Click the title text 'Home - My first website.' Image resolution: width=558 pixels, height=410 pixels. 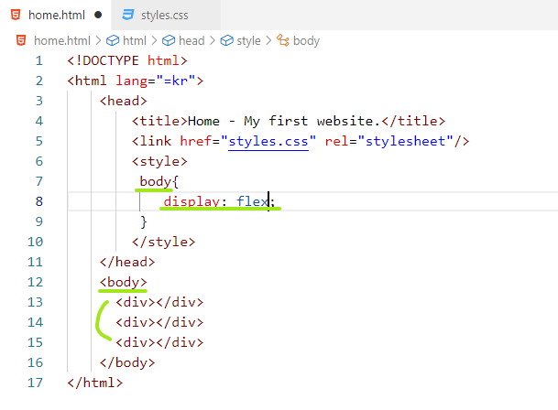pyautogui.click(x=284, y=121)
